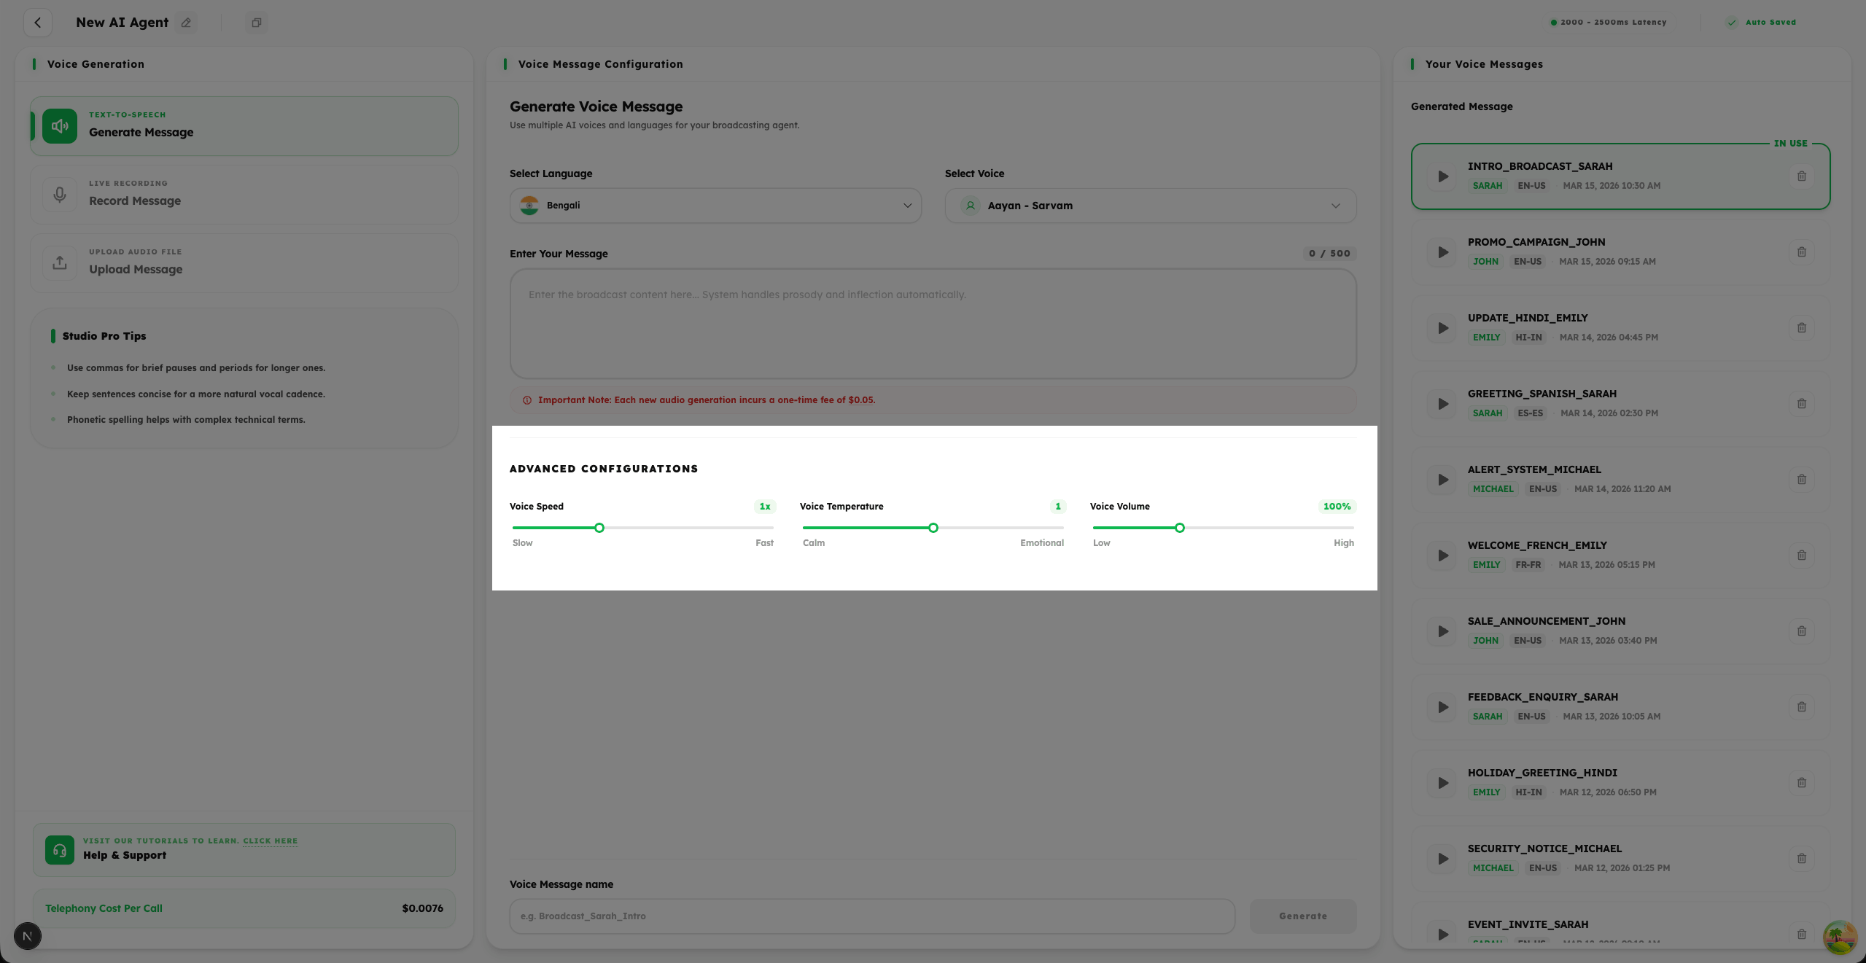The height and width of the screenshot is (963, 1866).
Task: Click the headset icon in Help & Support
Action: [x=59, y=850]
